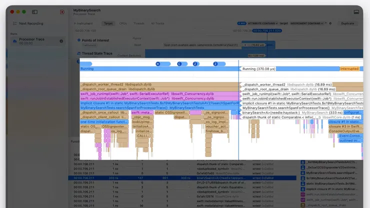The width and height of the screenshot is (370, 208).
Task: Click the Duplicate button
Action: (347, 23)
